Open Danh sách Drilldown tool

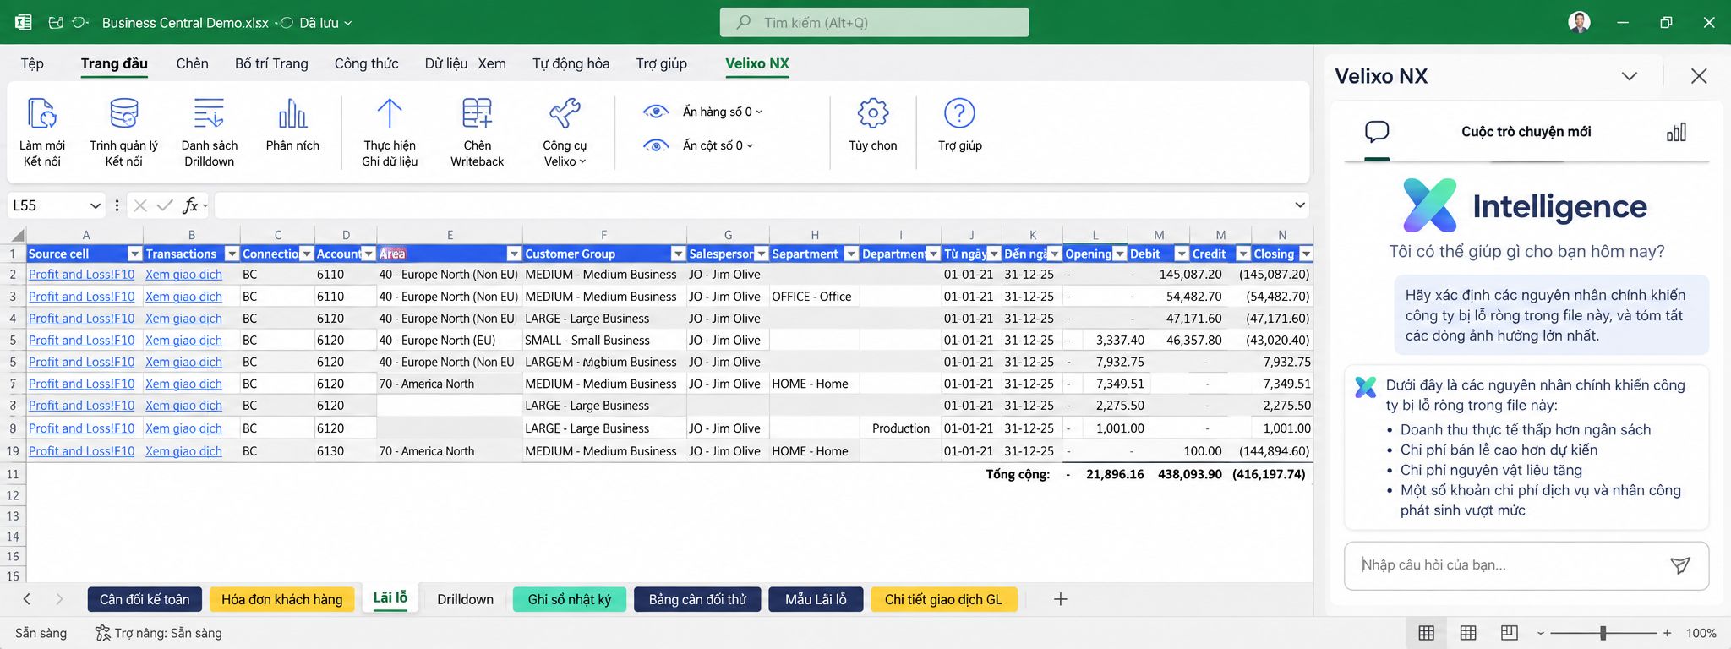coord(209,132)
